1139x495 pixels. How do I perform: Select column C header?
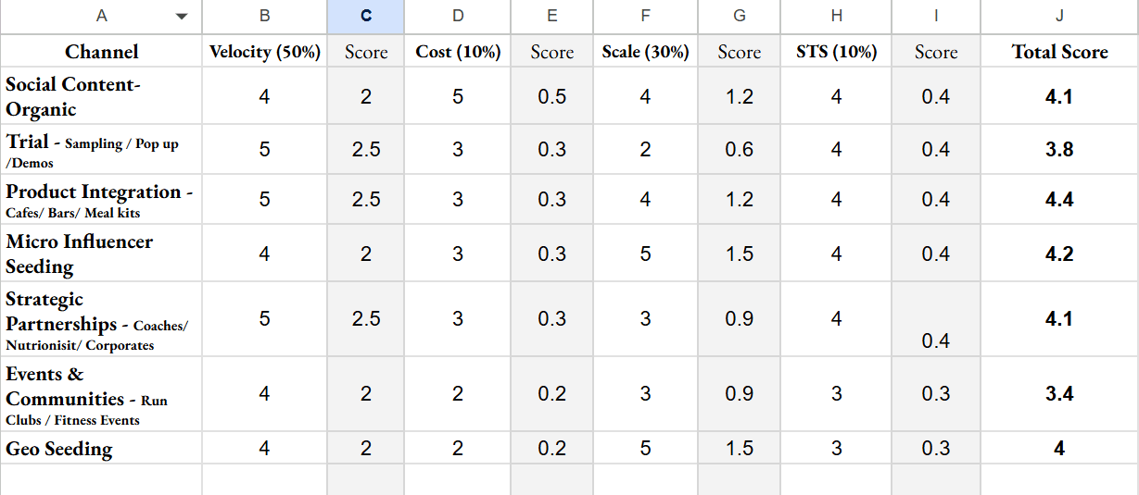(x=366, y=17)
